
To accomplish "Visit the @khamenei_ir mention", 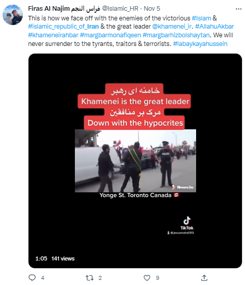I will pyautogui.click(x=172, y=27).
